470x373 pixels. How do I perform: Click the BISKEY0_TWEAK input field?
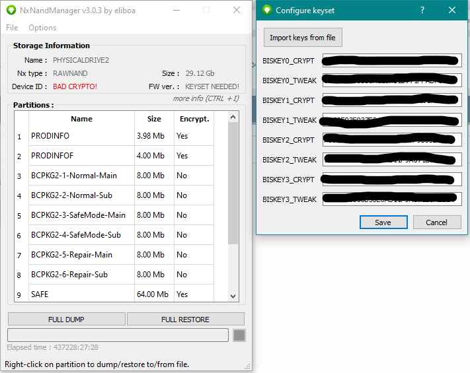click(x=392, y=81)
